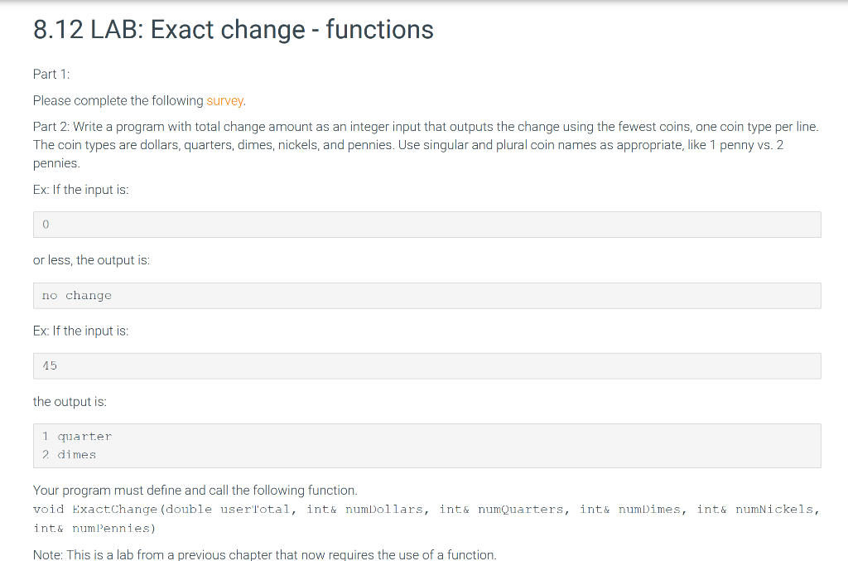Click the '1 quarter' output line
The height and width of the screenshot is (561, 848).
coord(77,437)
